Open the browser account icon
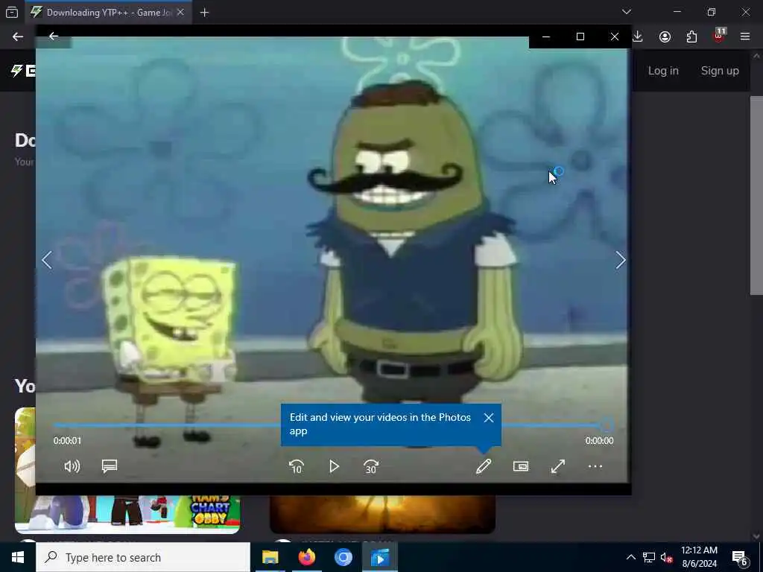Viewport: 763px width, 572px height. (665, 36)
